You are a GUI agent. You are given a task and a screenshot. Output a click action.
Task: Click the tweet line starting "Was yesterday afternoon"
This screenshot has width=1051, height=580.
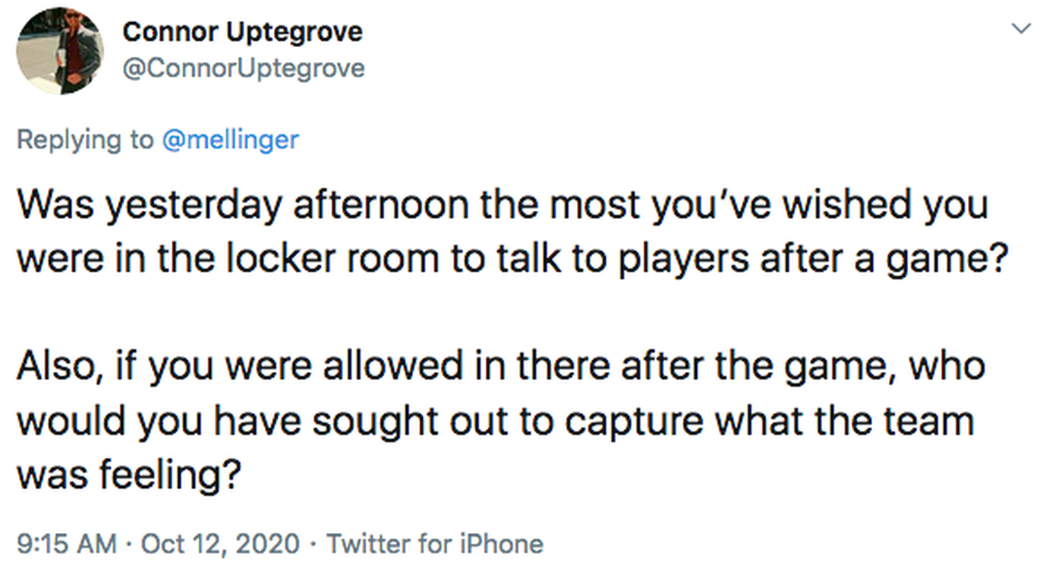tap(502, 204)
